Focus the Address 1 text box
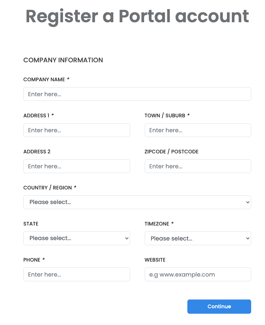The height and width of the screenshot is (325, 265). coord(77,130)
